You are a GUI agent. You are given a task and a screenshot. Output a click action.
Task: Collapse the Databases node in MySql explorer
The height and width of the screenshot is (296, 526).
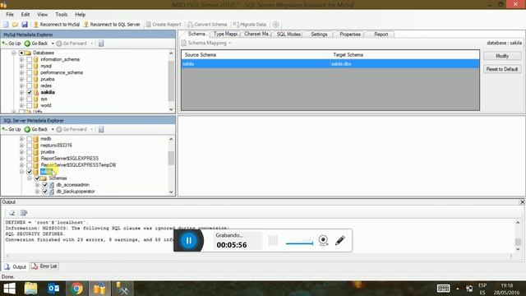[x=14, y=53]
